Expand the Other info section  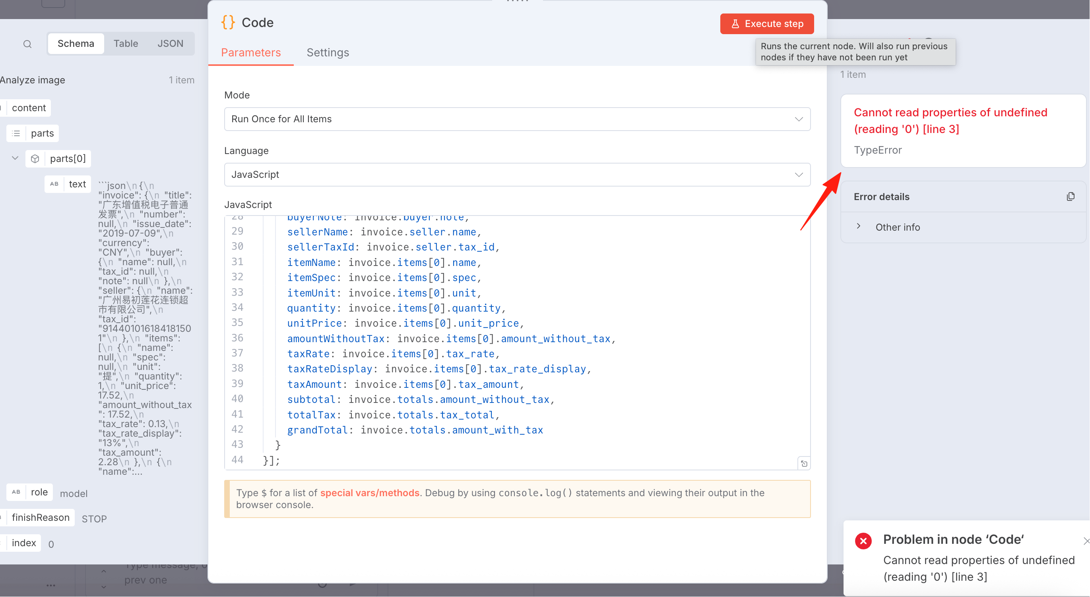[859, 227]
